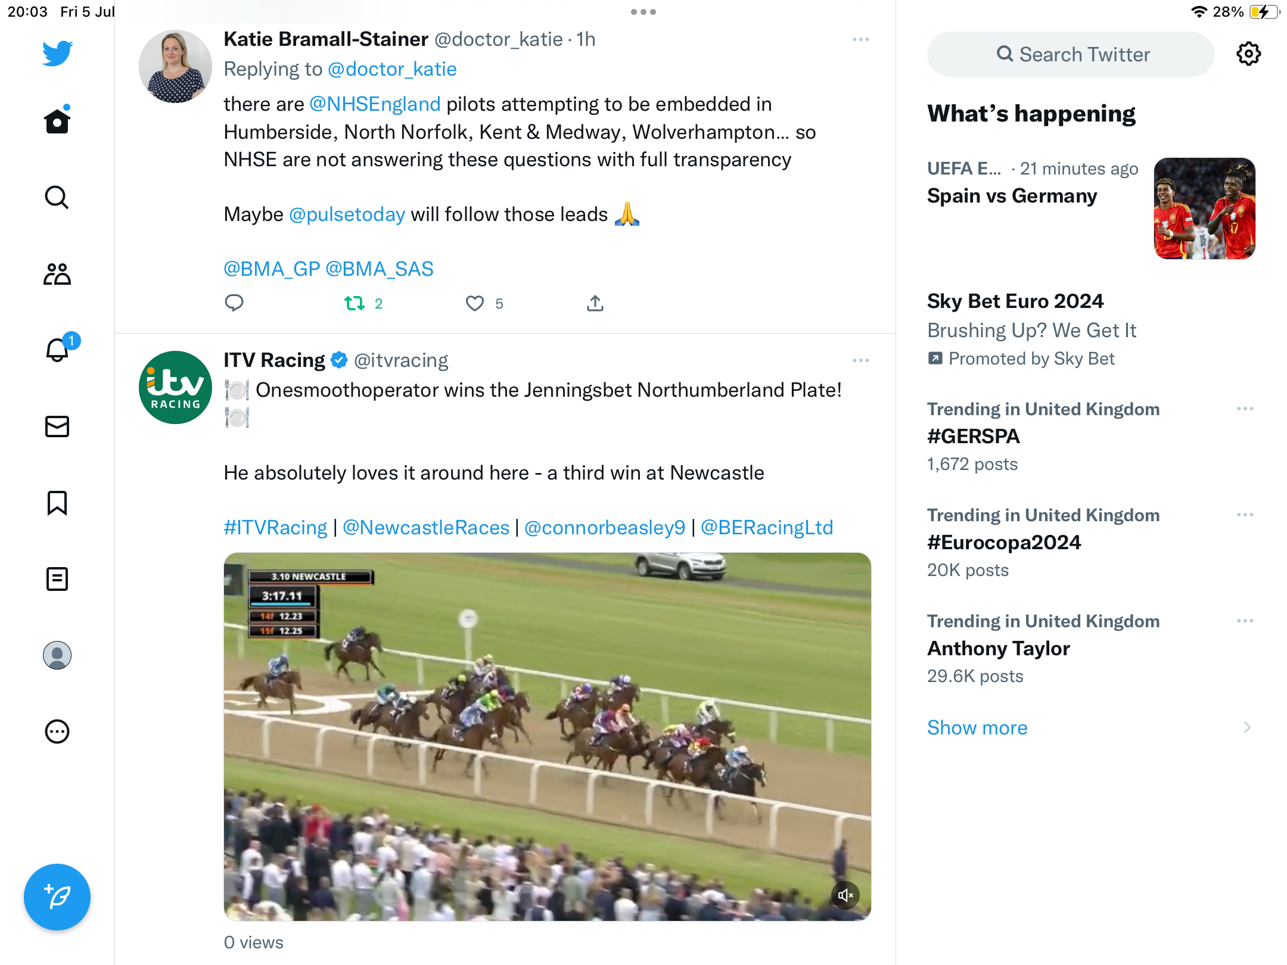1287x965 pixels.
Task: Open the Communities icon in sidebar
Action: [x=57, y=274]
